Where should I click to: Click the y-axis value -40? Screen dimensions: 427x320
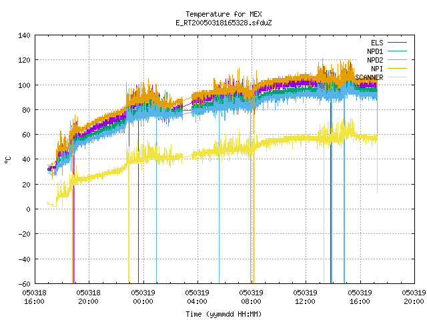point(24,259)
